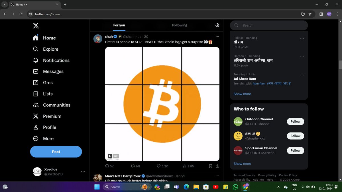Image resolution: width=342 pixels, height=192 pixels.
Task: Expand the footer More menu
Action: click(271, 180)
